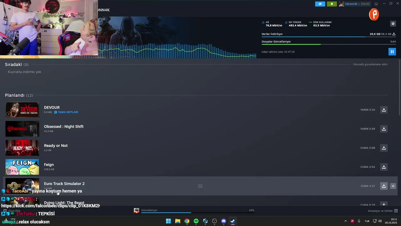Image resolution: width=401 pixels, height=226 pixels.
Task: Open the red AMD tray icon
Action: tap(352, 221)
